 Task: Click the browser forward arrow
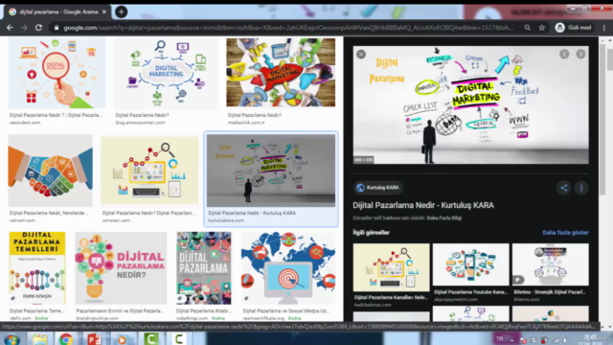point(24,28)
